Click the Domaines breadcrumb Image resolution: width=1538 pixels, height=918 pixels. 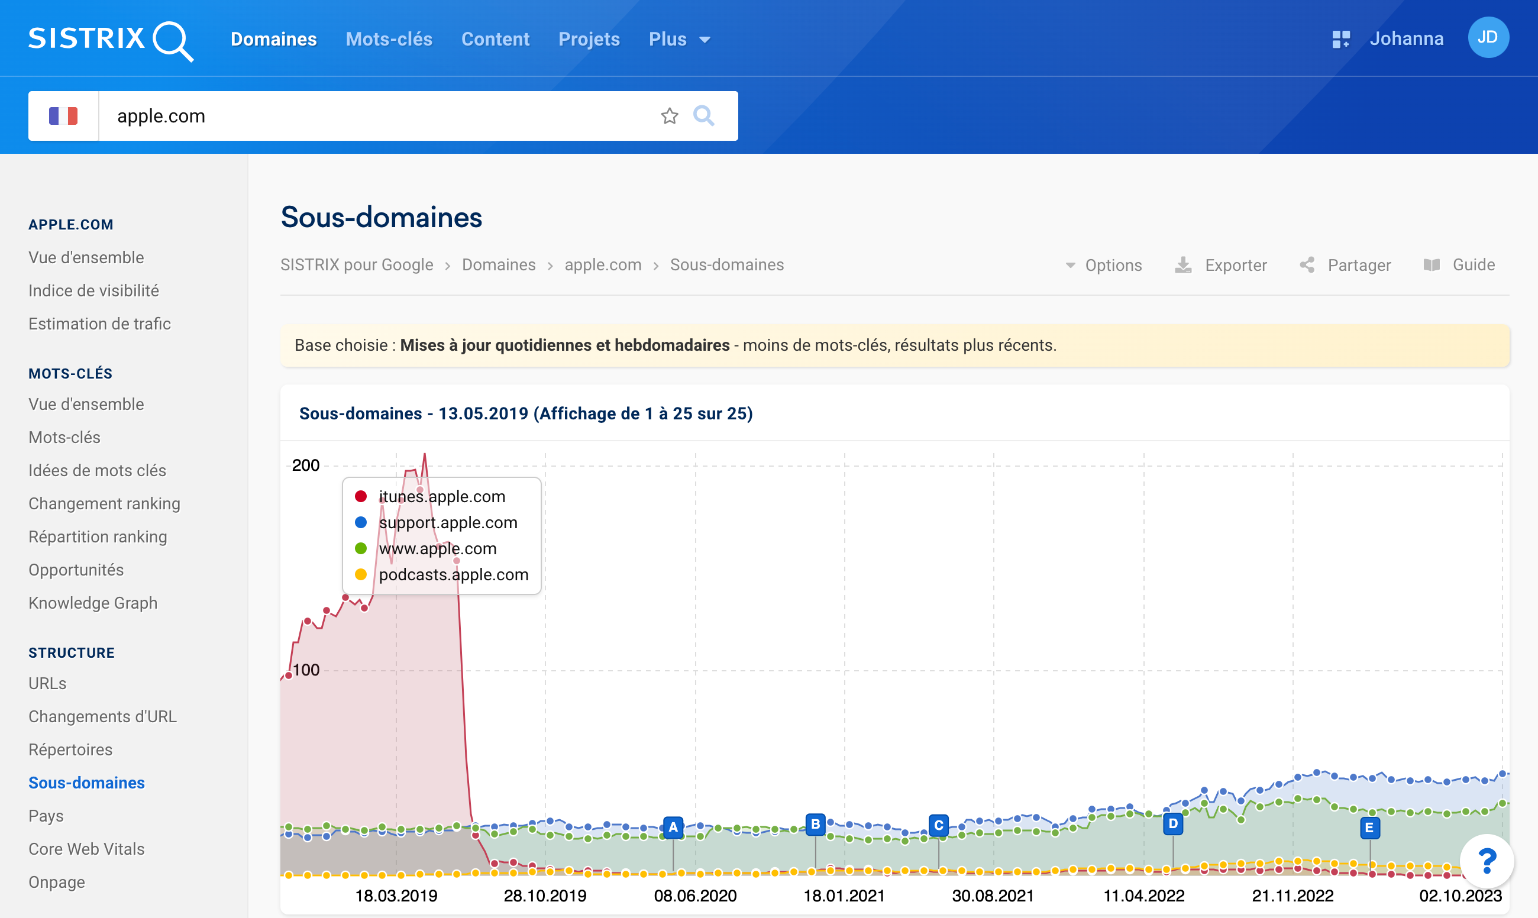pyautogui.click(x=499, y=265)
